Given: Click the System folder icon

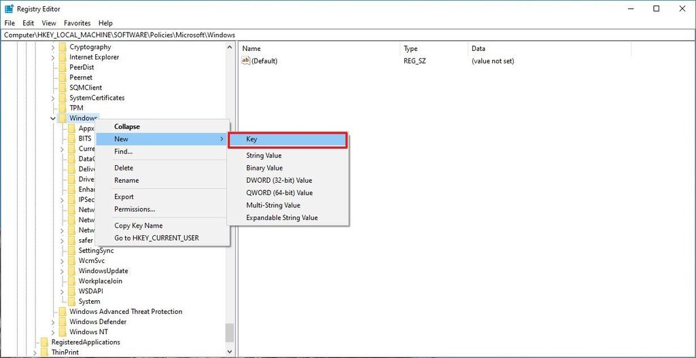Looking at the screenshot, I should [x=71, y=302].
